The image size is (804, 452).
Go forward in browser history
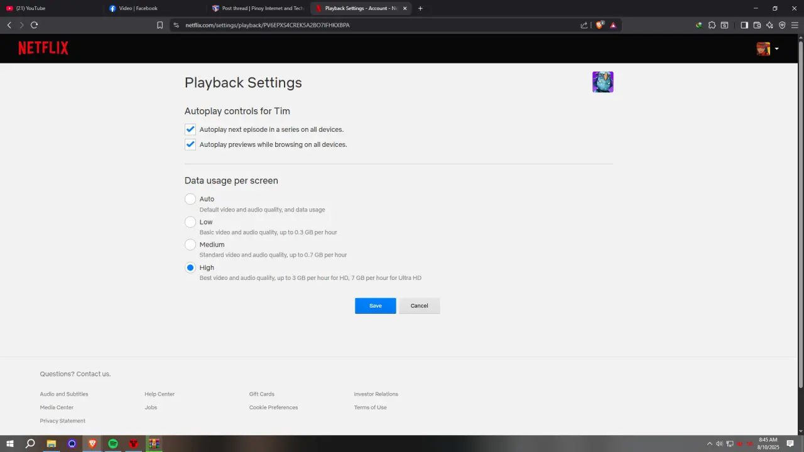(21, 25)
